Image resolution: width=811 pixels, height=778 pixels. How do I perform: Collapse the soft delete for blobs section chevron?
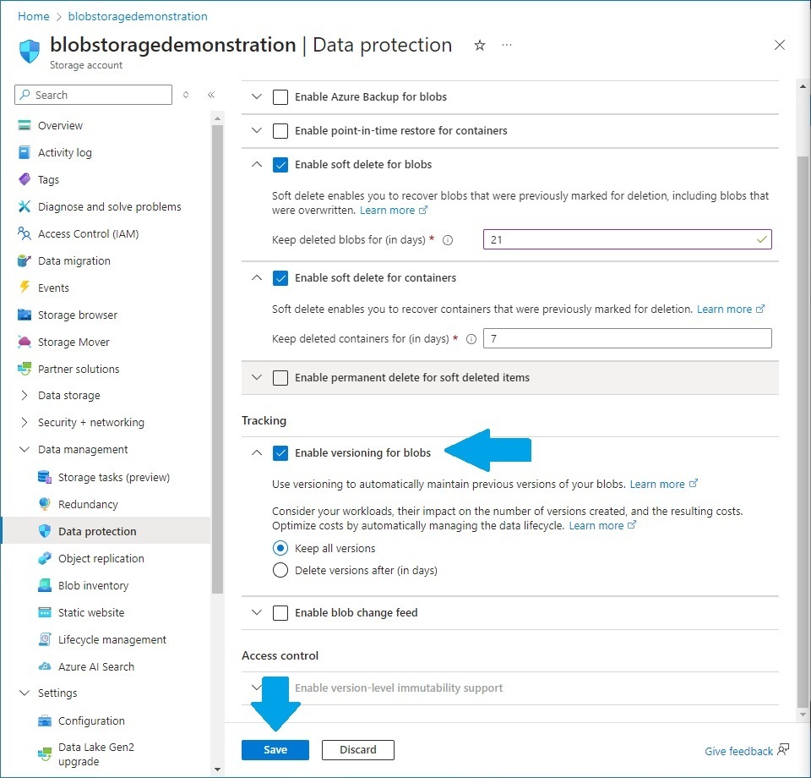click(257, 164)
